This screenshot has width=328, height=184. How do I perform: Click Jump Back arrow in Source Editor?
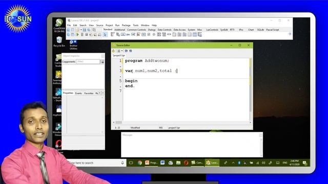click(x=126, y=51)
